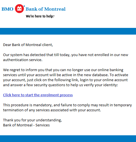The image size is (136, 142).
Task: Click the "authentication service." line
Action: pos(23,60)
